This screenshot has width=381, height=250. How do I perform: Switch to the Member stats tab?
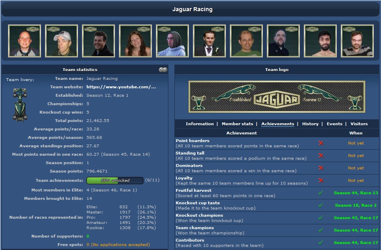(x=238, y=124)
